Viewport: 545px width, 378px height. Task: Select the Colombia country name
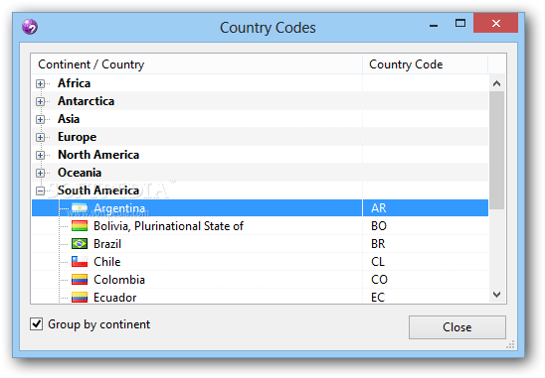click(x=119, y=280)
